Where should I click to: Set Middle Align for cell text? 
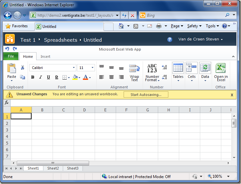(111, 67)
